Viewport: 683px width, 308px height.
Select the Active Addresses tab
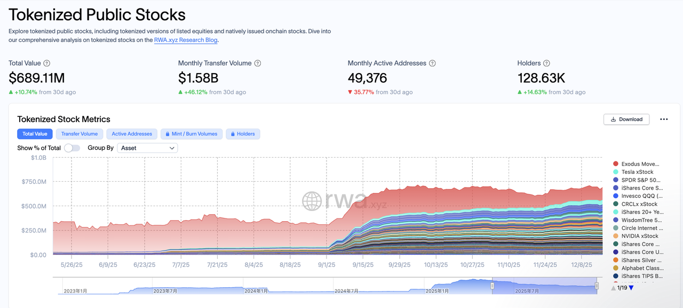[132, 134]
